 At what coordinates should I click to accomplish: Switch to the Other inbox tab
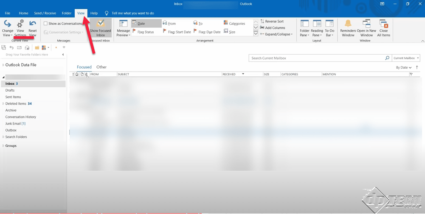101,67
